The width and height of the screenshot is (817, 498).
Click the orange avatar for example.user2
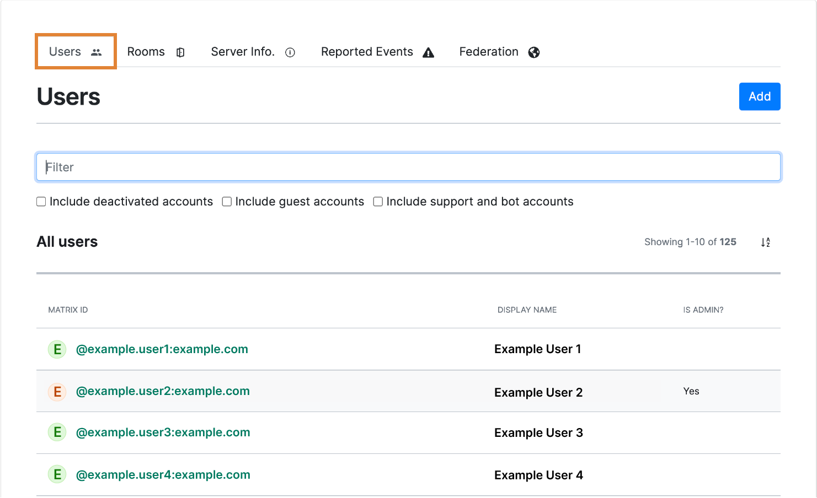pos(57,392)
